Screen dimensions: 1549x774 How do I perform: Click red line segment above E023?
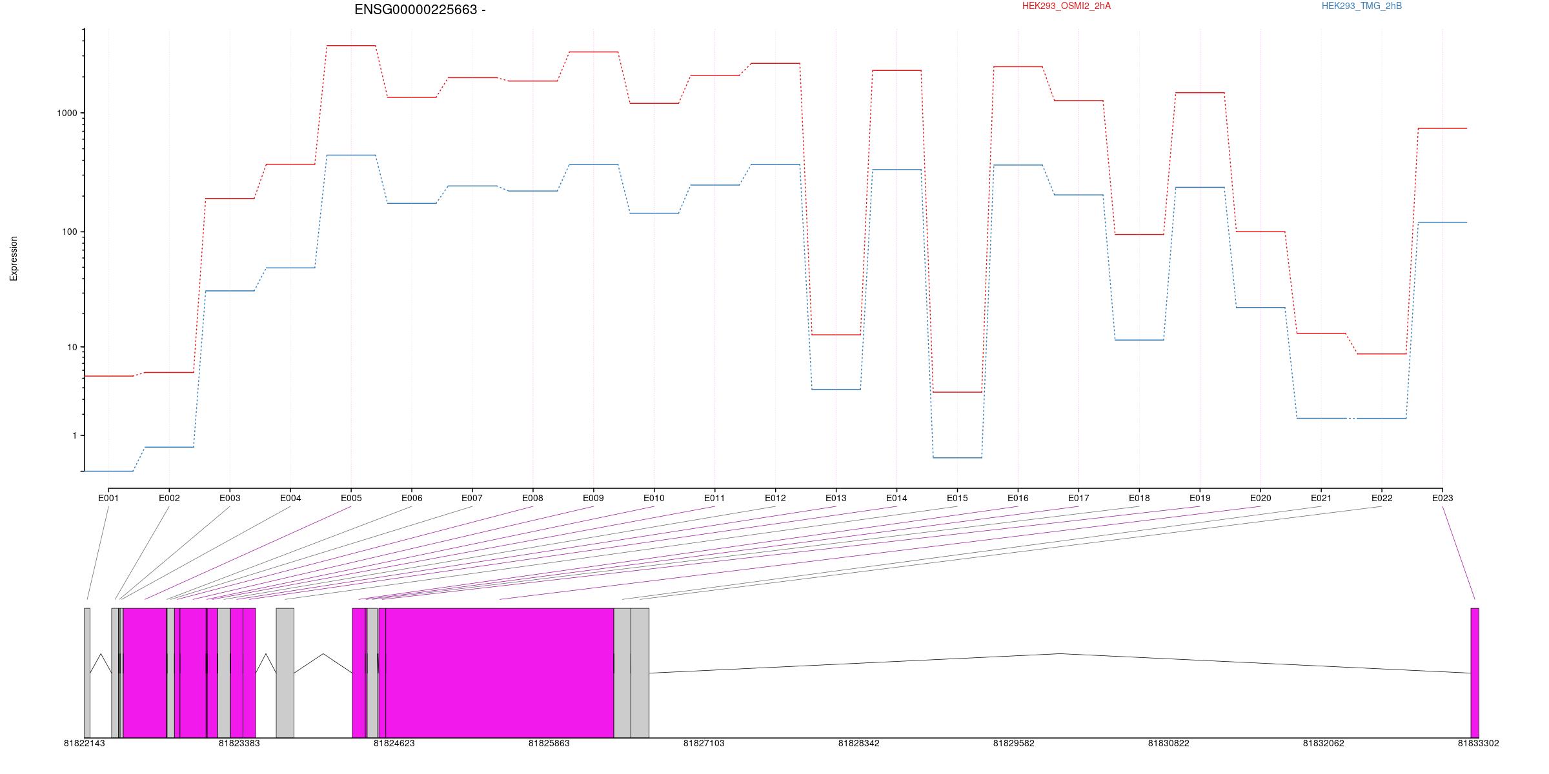[1443, 128]
